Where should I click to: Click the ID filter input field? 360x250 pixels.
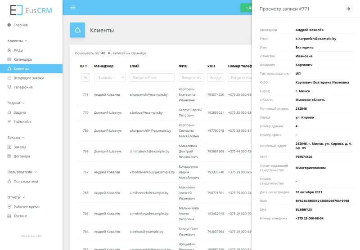pyautogui.click(x=85, y=77)
